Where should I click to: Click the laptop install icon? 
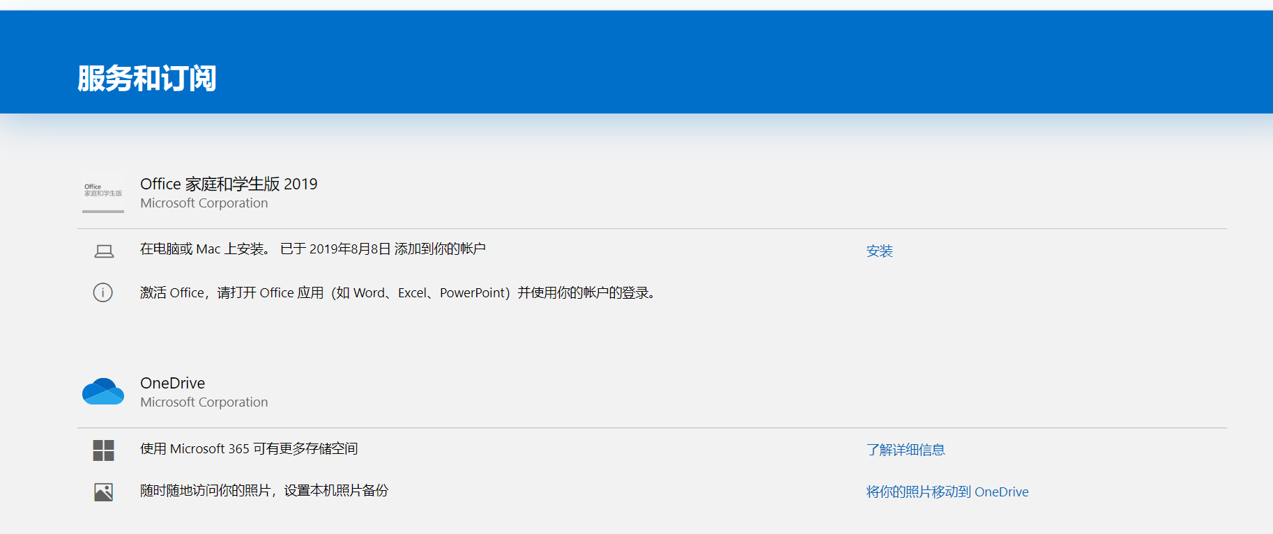(x=104, y=251)
